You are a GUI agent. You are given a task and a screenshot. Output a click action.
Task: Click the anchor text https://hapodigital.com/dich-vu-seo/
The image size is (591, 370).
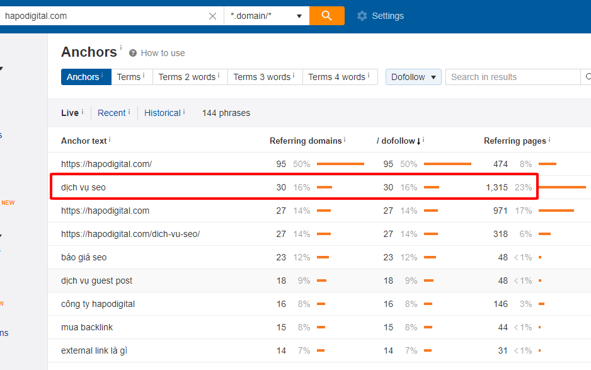(130, 234)
